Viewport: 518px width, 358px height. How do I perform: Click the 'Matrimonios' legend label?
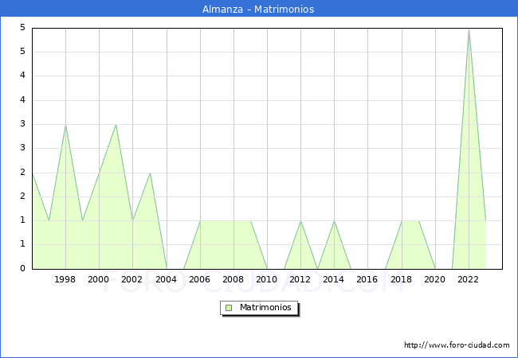coord(265,308)
